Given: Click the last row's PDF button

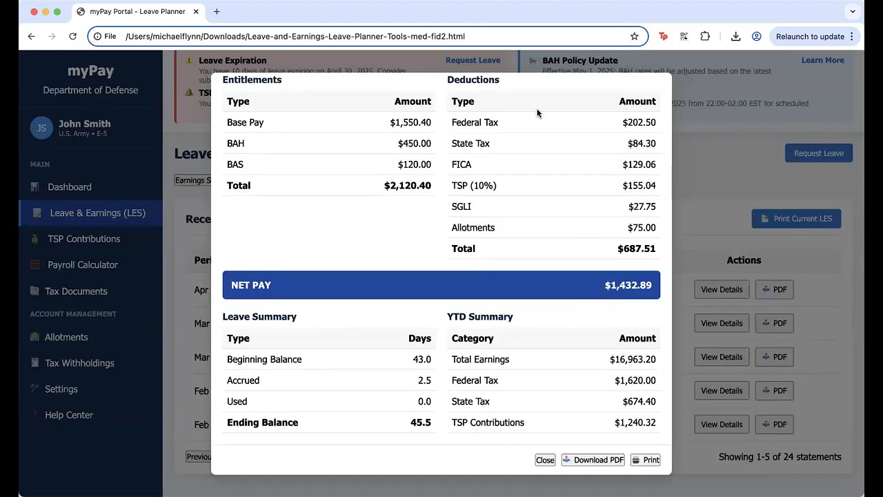Looking at the screenshot, I should click(774, 425).
